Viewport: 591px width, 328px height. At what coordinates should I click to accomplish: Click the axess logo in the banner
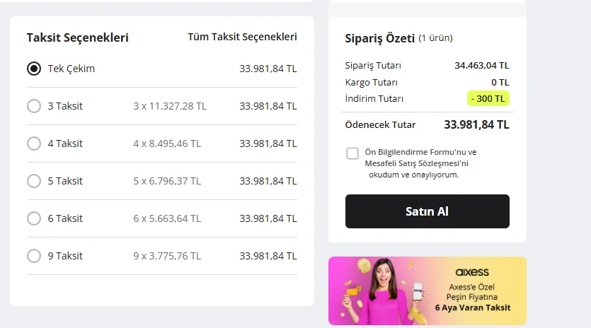click(471, 272)
